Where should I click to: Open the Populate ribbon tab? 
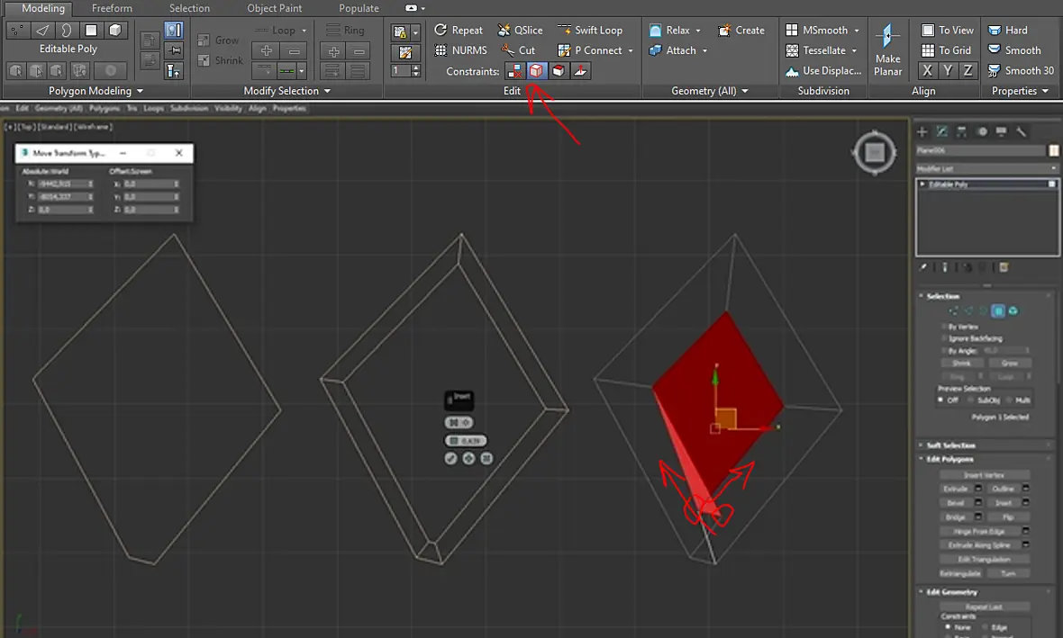point(359,8)
